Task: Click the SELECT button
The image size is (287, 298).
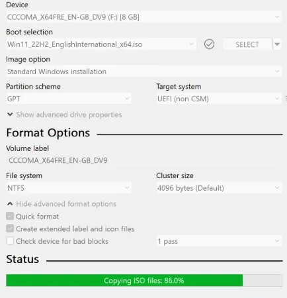Action: point(247,44)
